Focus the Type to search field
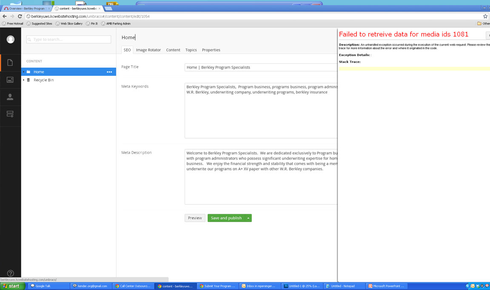This screenshot has width=490, height=290. click(69, 40)
